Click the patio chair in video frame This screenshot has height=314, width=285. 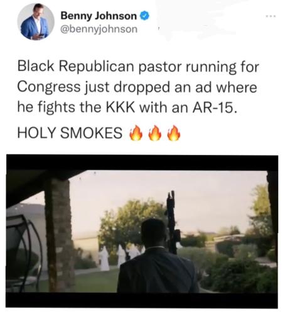pyautogui.click(x=23, y=251)
